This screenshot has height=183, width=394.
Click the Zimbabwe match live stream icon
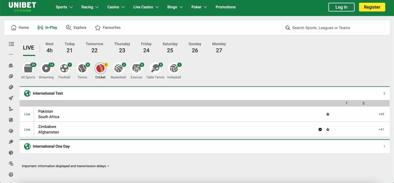320,130
